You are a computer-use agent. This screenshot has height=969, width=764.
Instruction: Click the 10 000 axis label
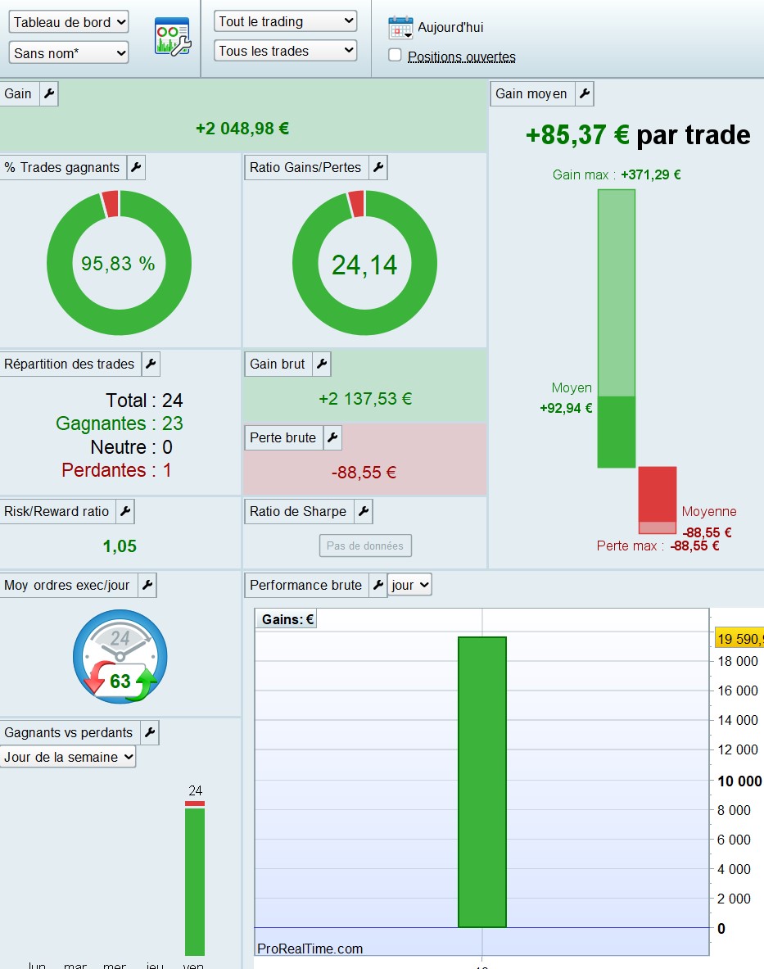[739, 781]
